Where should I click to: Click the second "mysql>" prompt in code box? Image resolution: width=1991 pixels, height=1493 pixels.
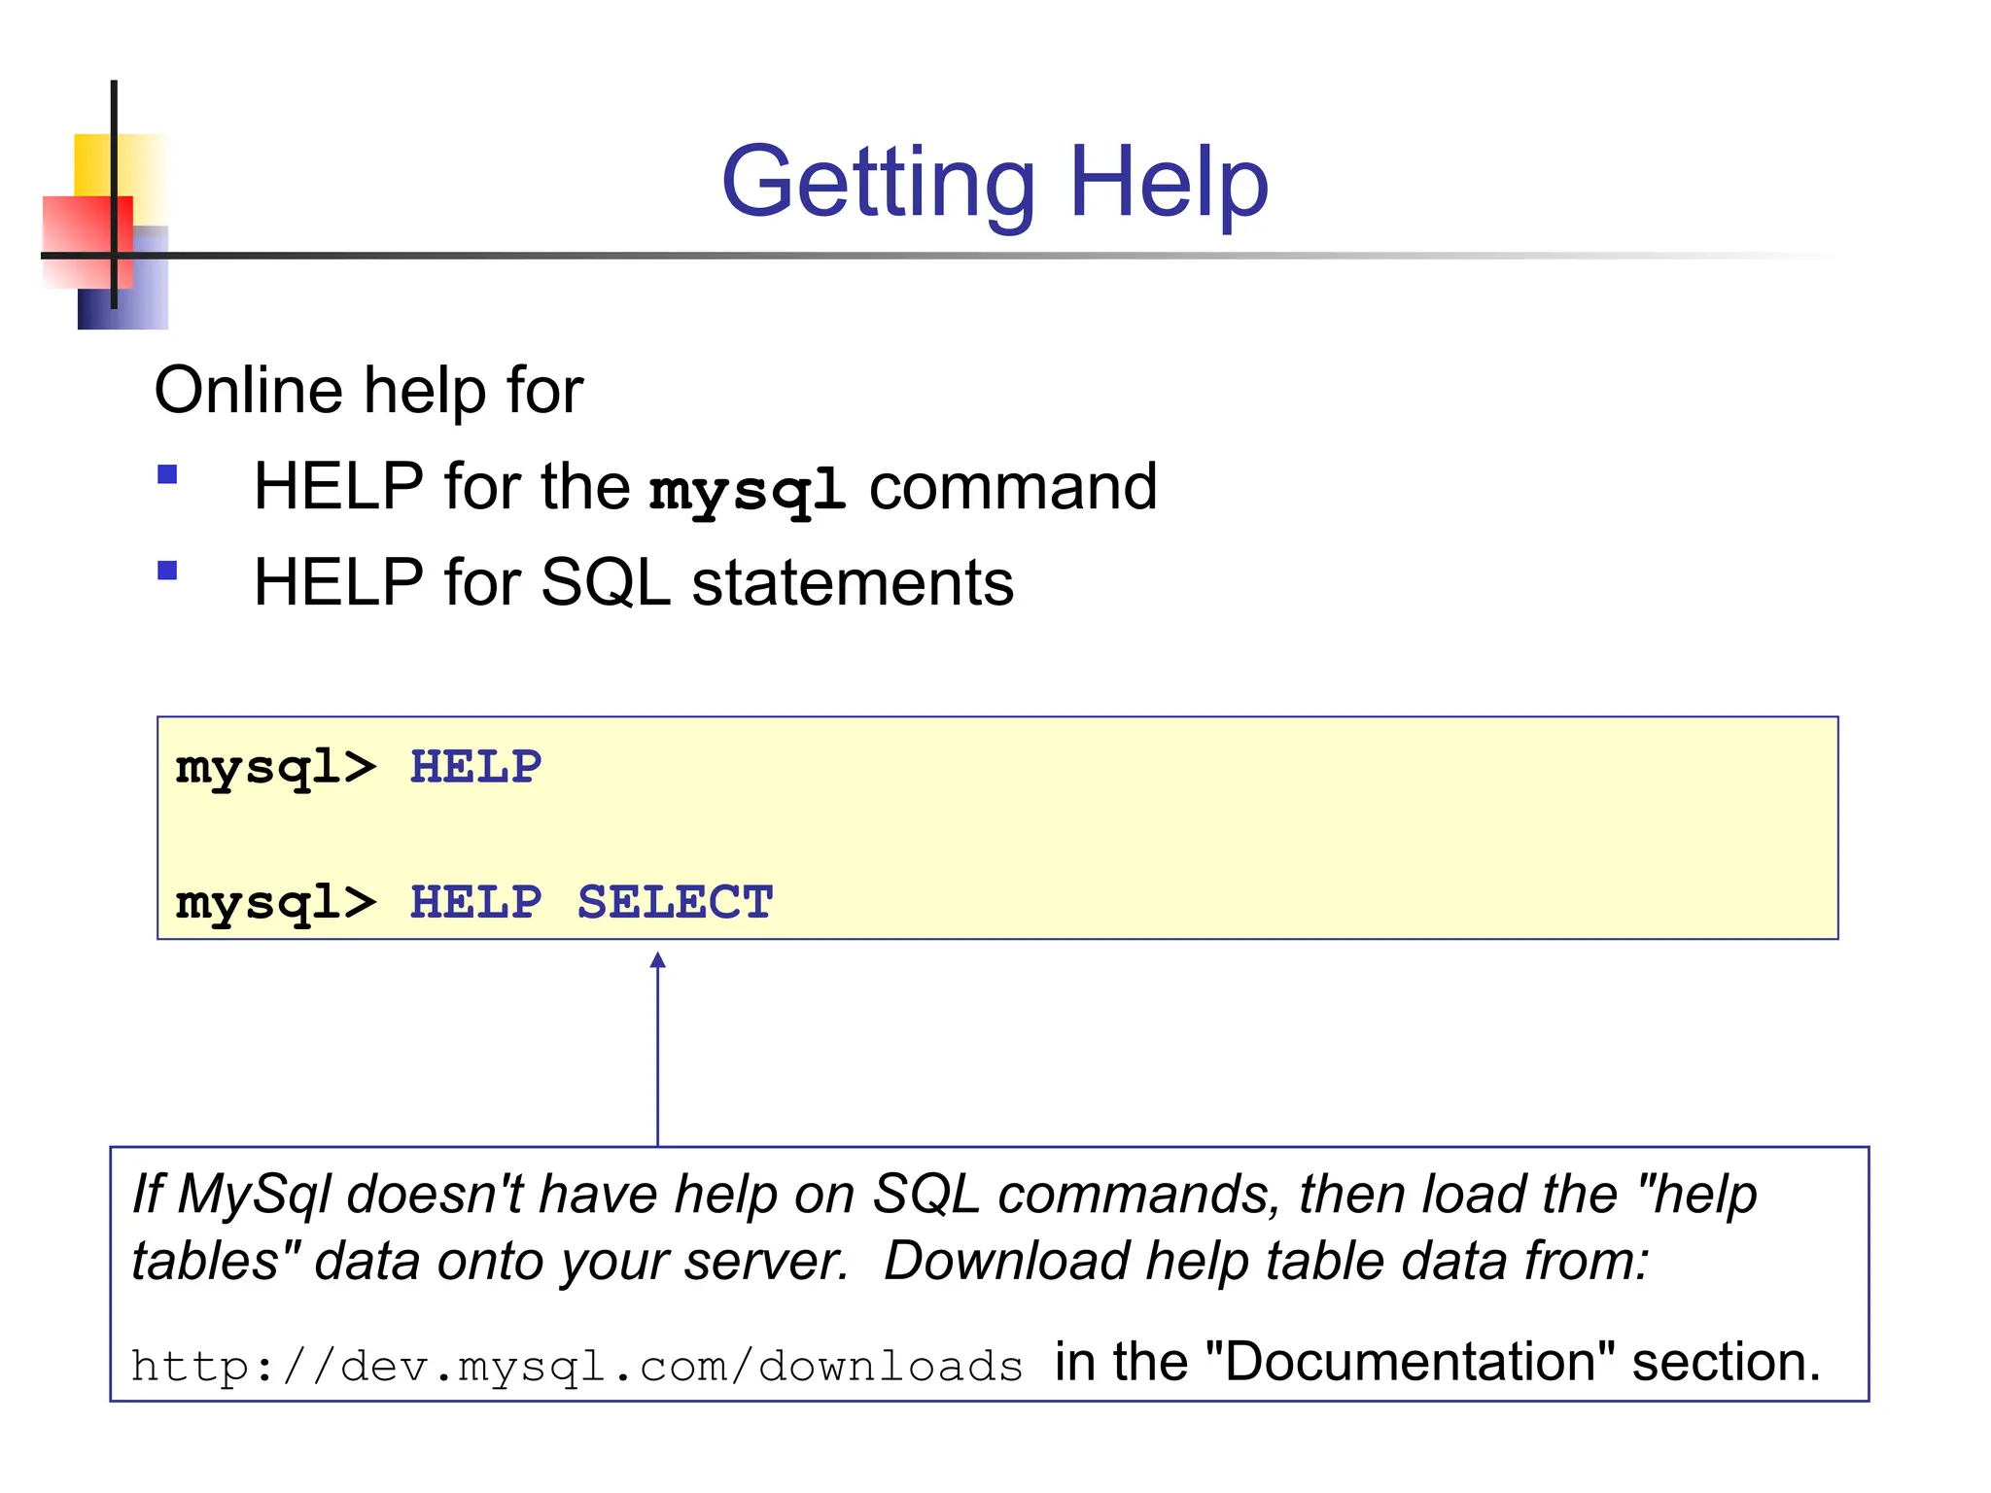coord(275,903)
